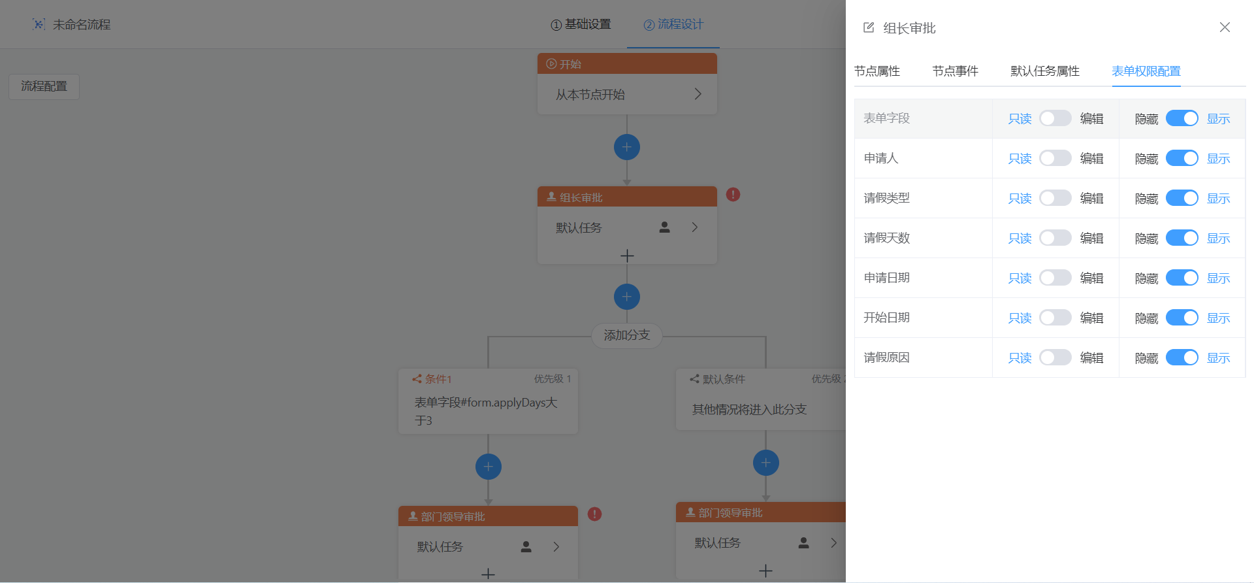Click the blue plus button above 添加分支
The width and height of the screenshot is (1254, 583).
pyautogui.click(x=626, y=297)
